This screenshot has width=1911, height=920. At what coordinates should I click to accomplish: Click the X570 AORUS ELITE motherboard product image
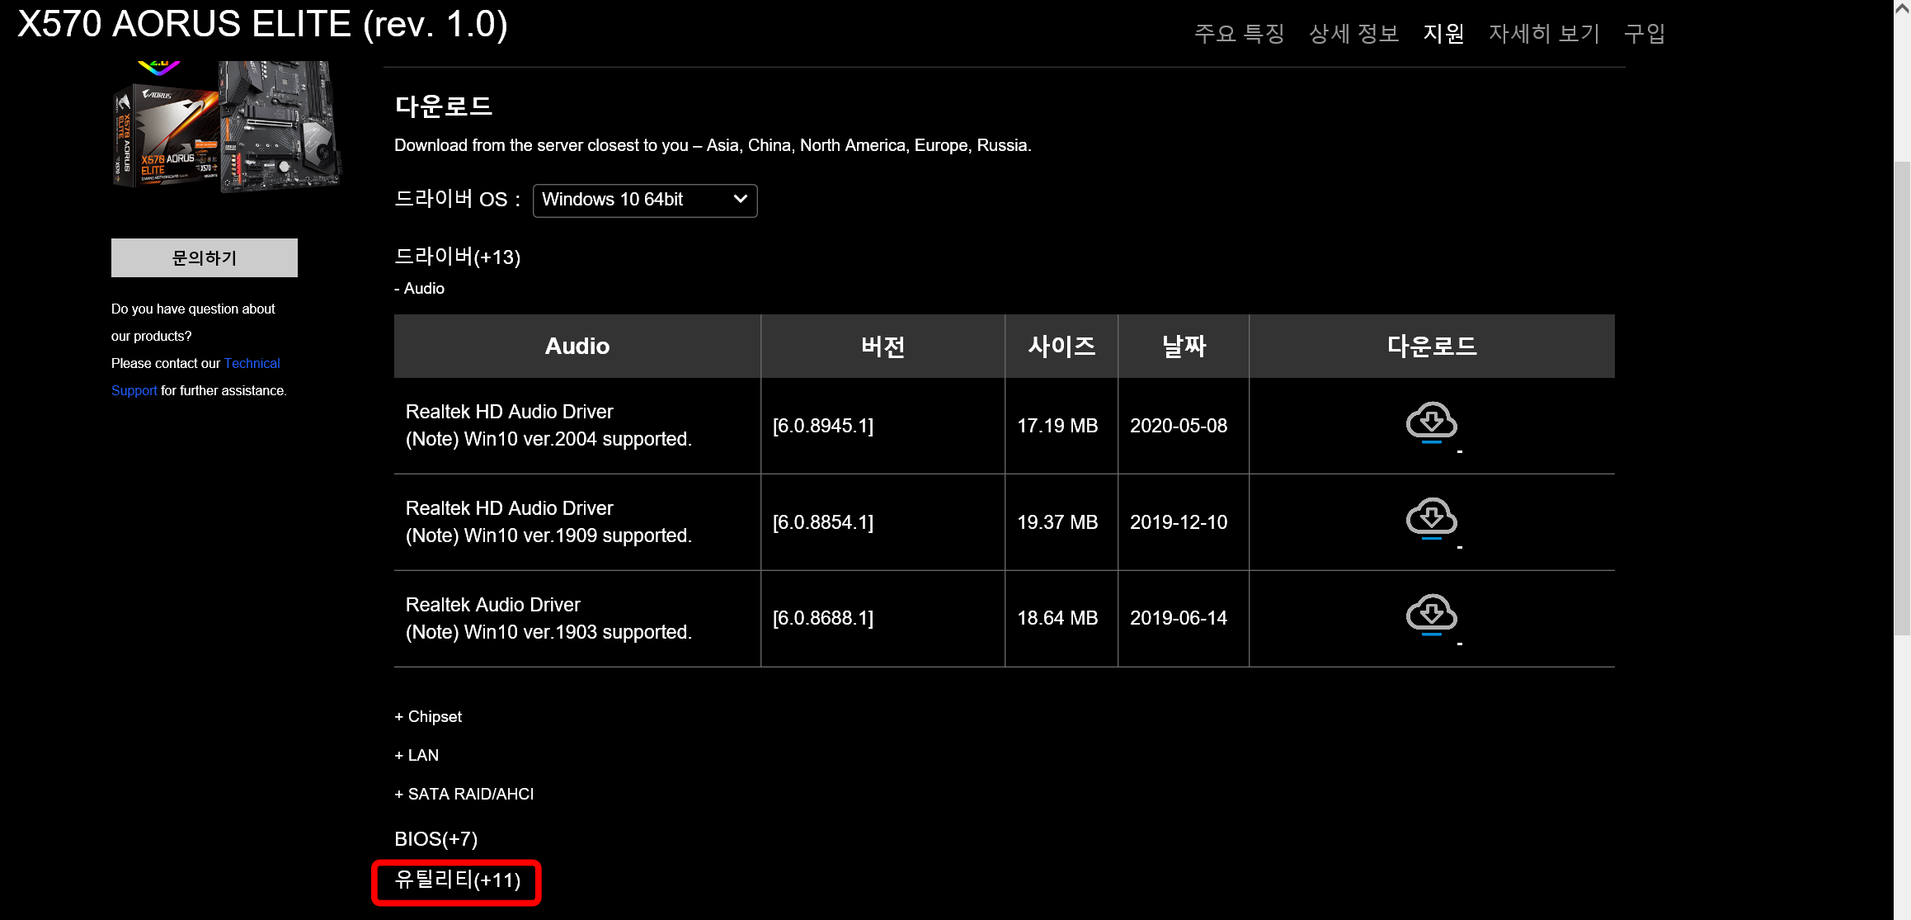pos(227,128)
